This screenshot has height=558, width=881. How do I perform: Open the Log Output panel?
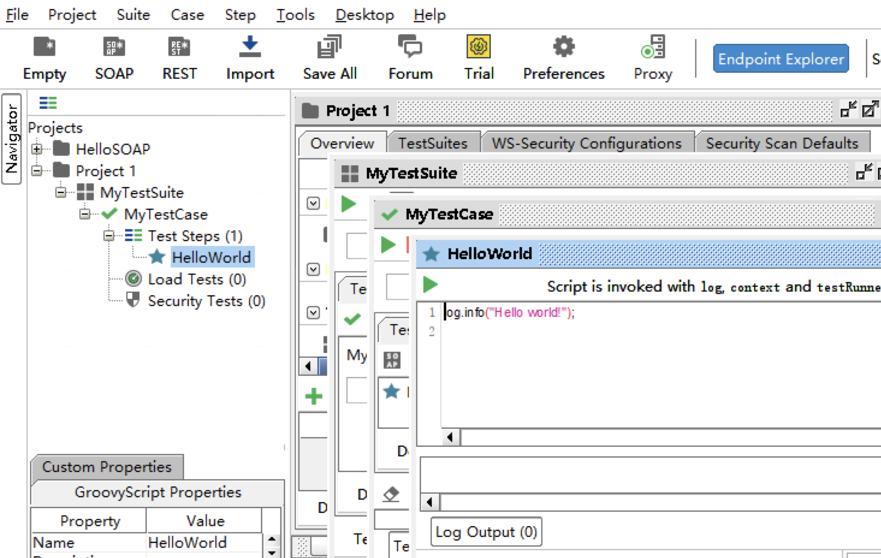(x=485, y=532)
